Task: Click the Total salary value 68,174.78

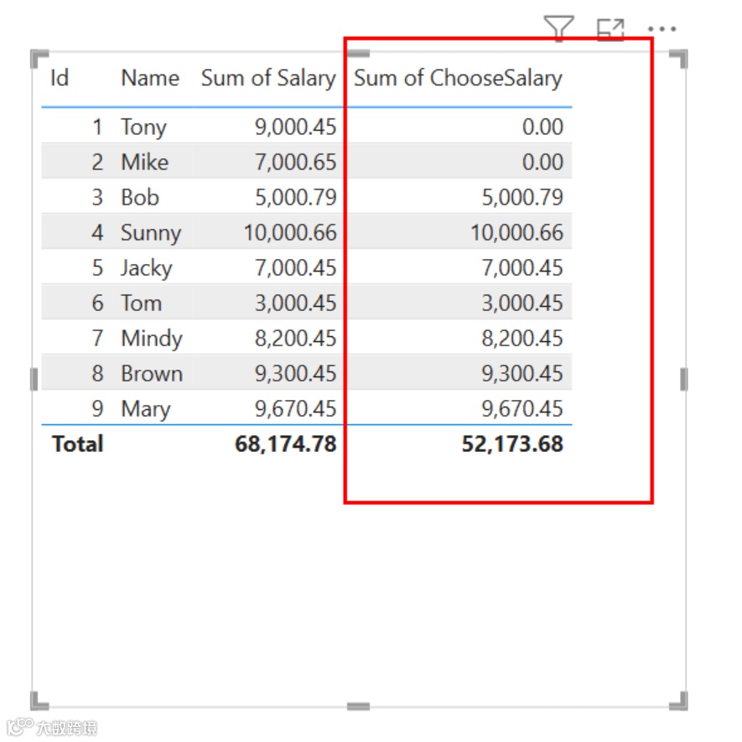Action: pos(286,444)
